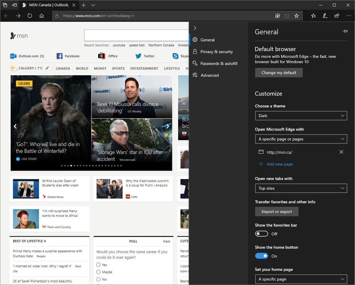The width and height of the screenshot is (355, 285).
Task: Open Privacy & security settings section
Action: pyautogui.click(x=216, y=52)
